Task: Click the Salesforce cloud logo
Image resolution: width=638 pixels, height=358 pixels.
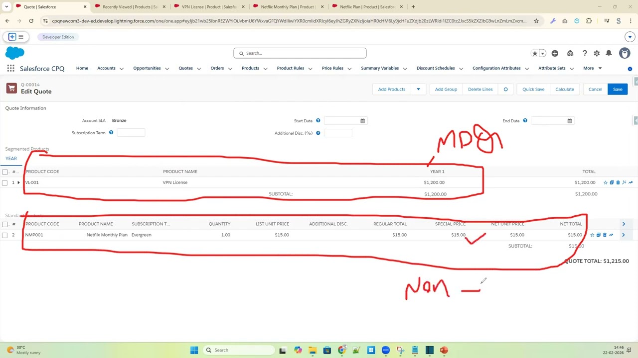Action: (x=14, y=53)
